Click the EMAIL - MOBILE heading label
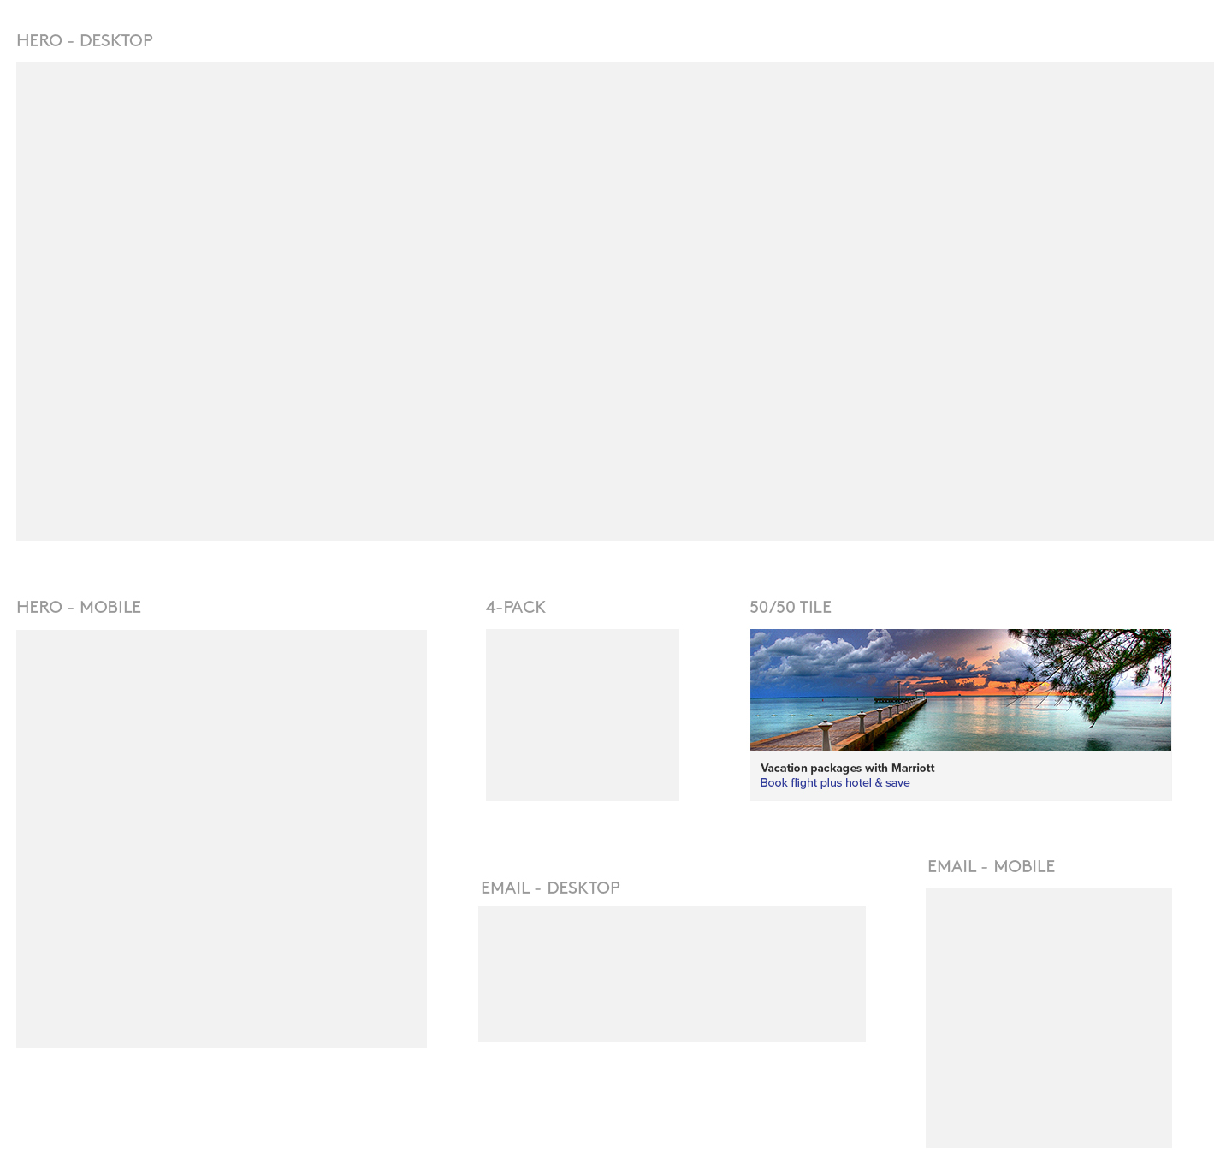1232x1176 pixels. coord(991,866)
